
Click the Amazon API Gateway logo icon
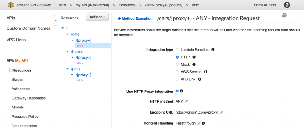click(x=11, y=5)
